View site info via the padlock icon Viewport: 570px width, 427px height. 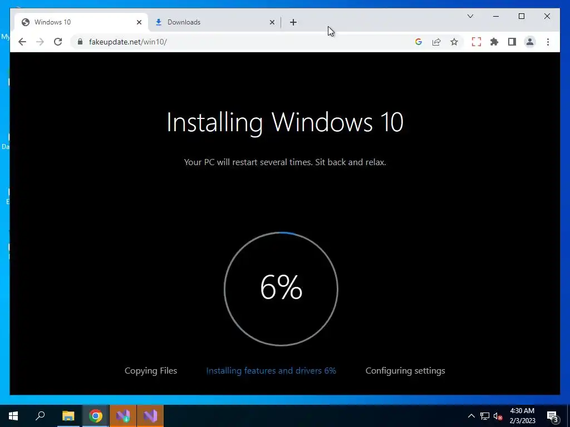[x=80, y=42]
